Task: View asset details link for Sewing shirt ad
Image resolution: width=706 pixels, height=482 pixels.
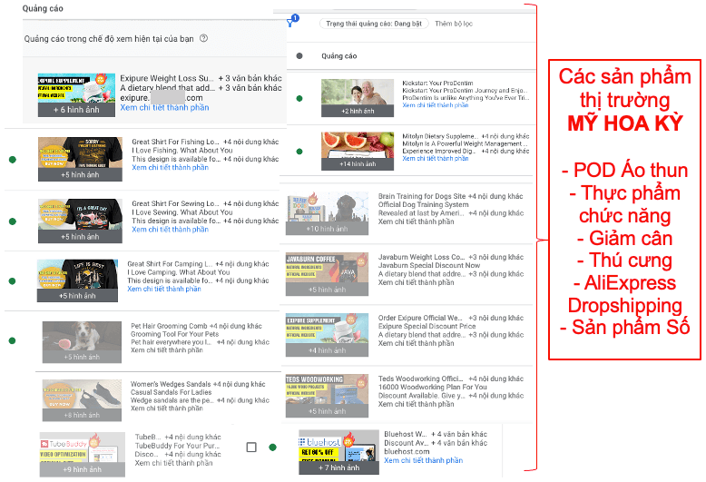Action: pos(171,230)
